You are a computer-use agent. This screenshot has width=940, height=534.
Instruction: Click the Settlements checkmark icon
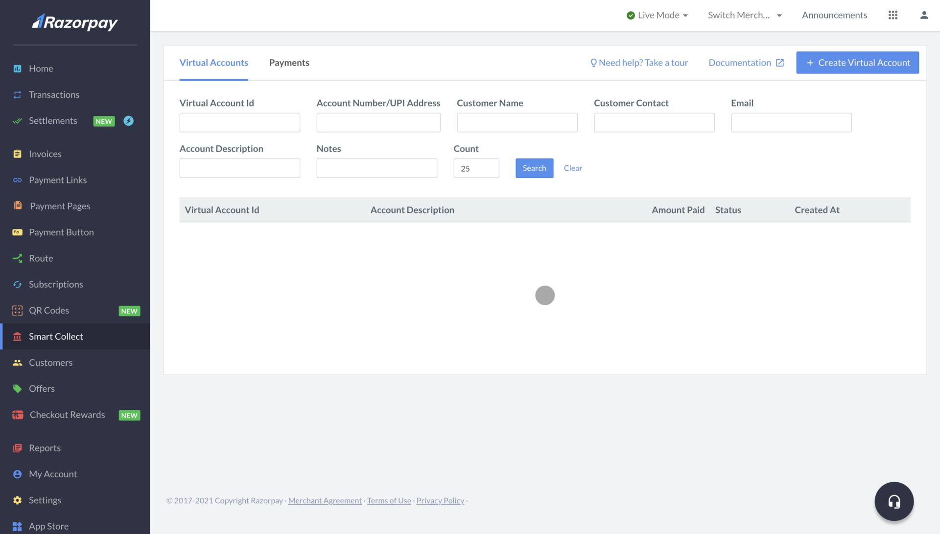[x=17, y=121]
